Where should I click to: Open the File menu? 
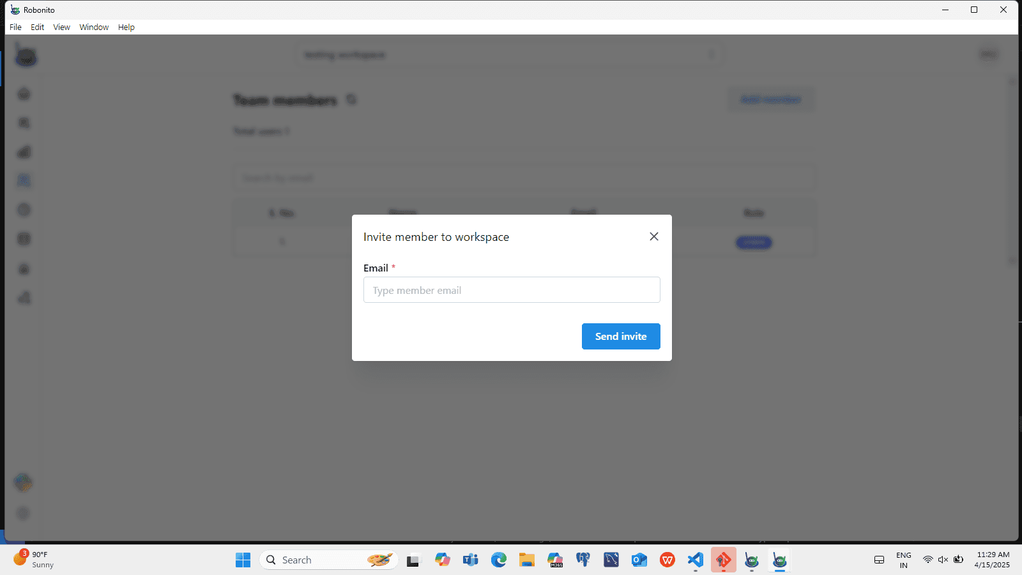coord(15,27)
